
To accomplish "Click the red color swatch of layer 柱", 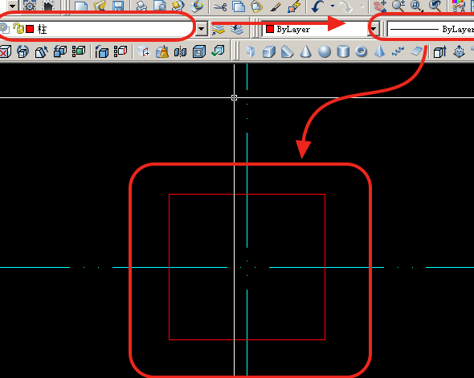I will coord(30,29).
